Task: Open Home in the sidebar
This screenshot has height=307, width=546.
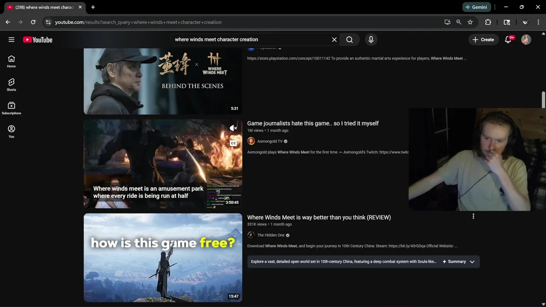Action: [12, 61]
